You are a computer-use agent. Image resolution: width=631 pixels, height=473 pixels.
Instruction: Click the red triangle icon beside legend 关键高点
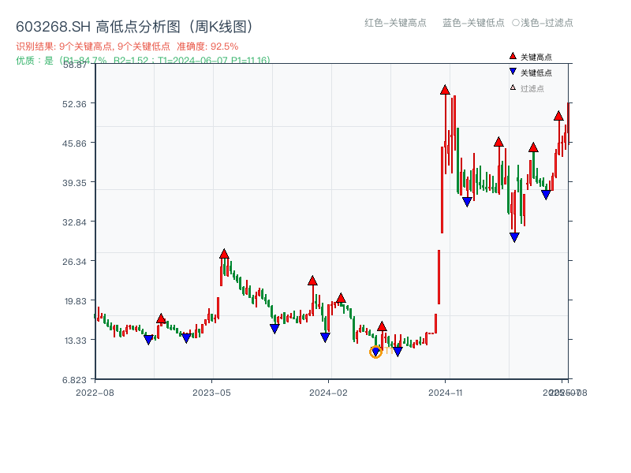tap(513, 56)
